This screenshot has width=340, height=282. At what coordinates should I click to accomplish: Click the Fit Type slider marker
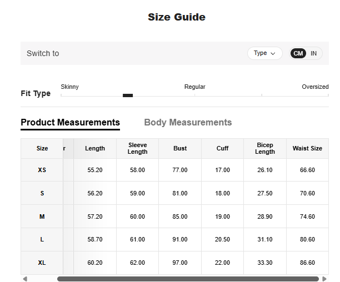(x=128, y=95)
